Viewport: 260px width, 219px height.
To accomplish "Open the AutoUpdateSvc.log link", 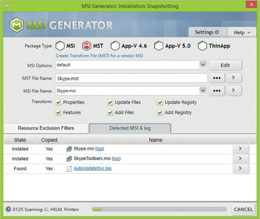I will click(x=92, y=168).
